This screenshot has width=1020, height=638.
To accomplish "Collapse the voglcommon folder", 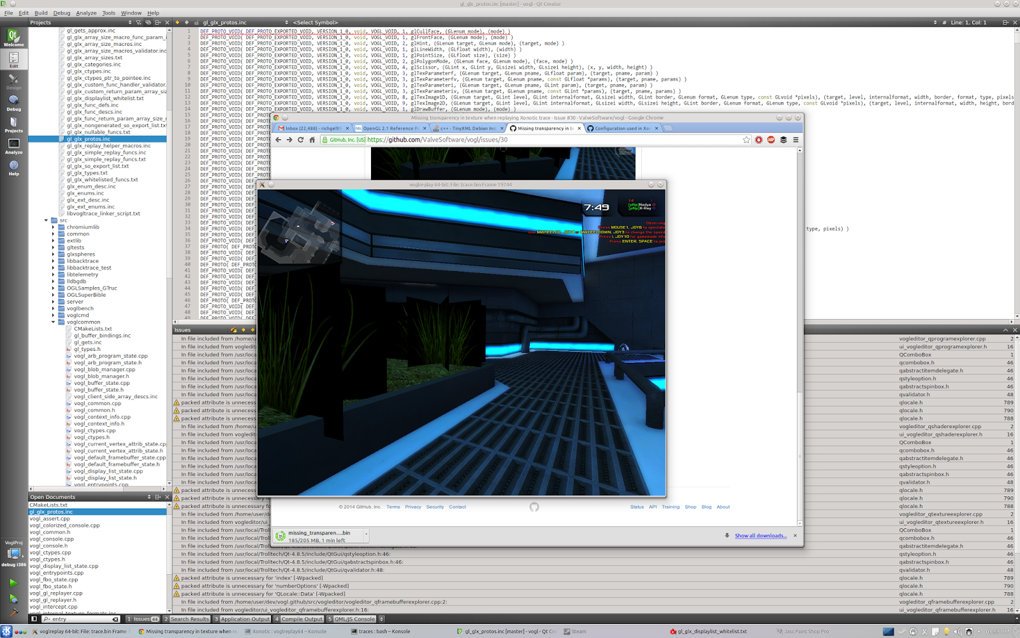I will [x=54, y=322].
